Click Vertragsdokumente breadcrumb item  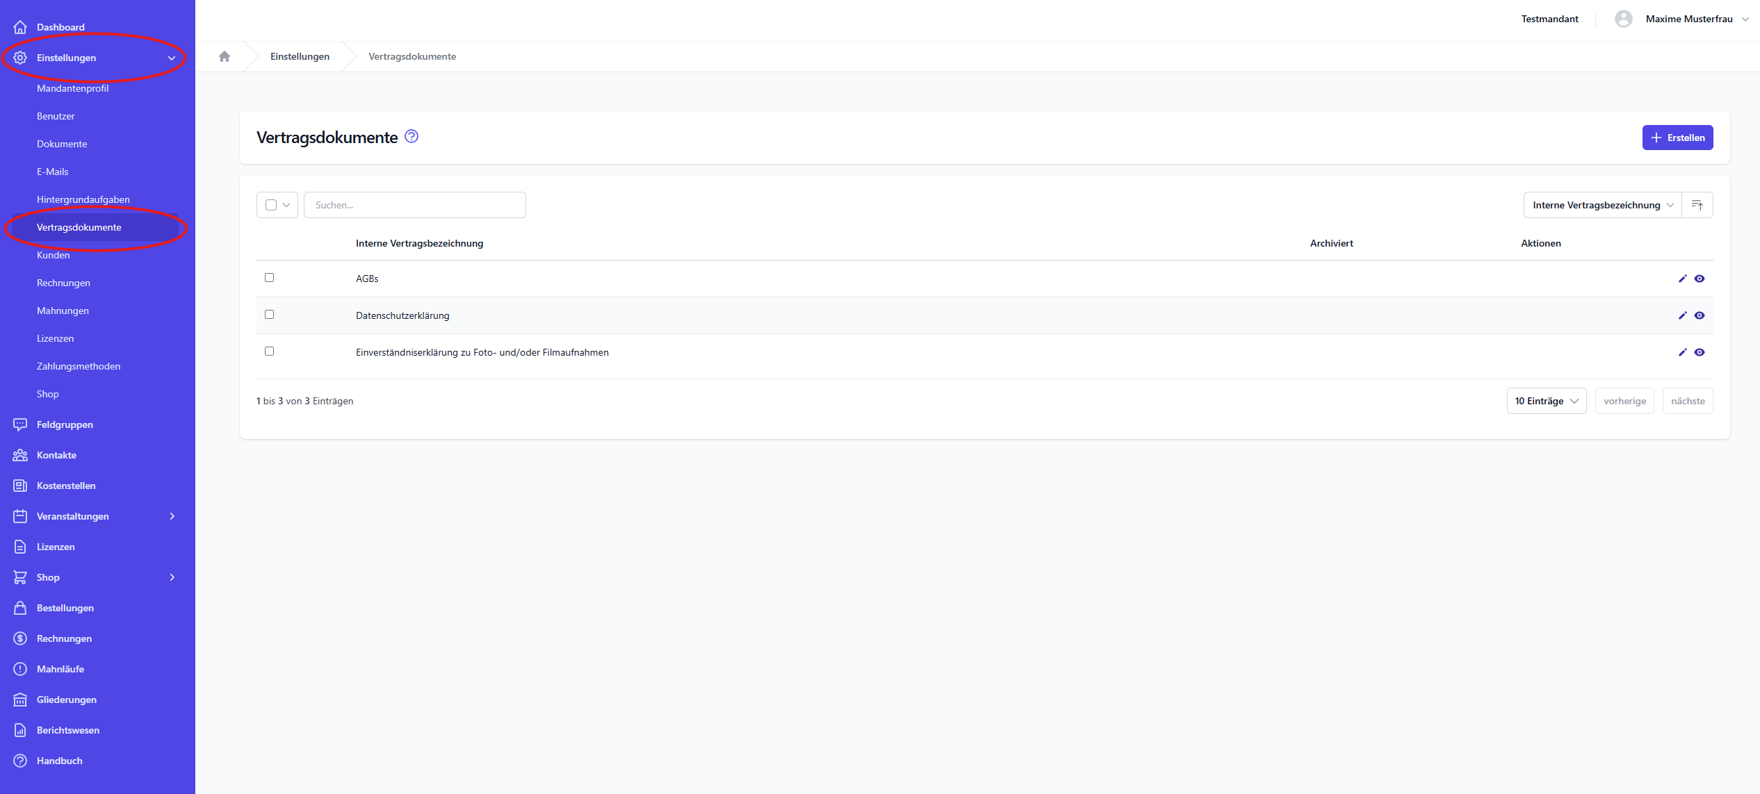(412, 56)
